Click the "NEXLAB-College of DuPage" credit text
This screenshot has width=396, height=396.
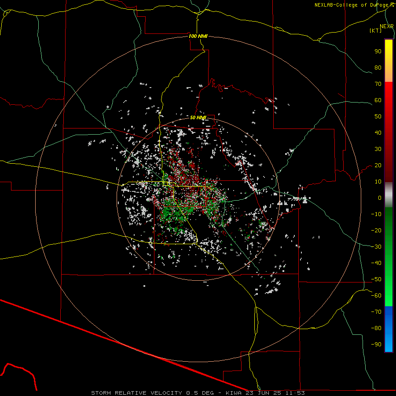351,5
